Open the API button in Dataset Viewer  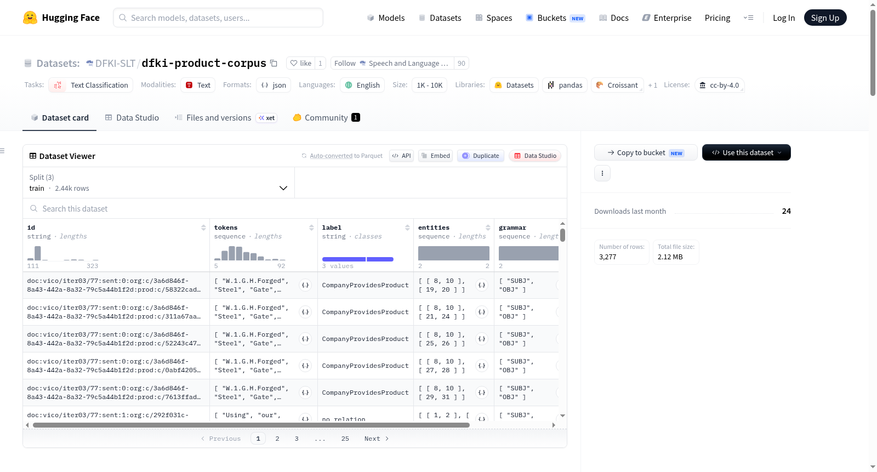(401, 156)
